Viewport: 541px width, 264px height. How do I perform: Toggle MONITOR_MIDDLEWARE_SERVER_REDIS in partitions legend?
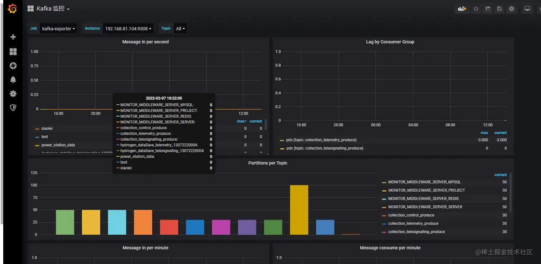pyautogui.click(x=423, y=198)
